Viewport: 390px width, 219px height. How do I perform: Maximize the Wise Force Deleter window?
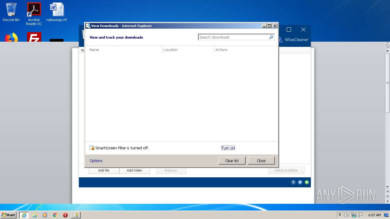pyautogui.click(x=289, y=30)
